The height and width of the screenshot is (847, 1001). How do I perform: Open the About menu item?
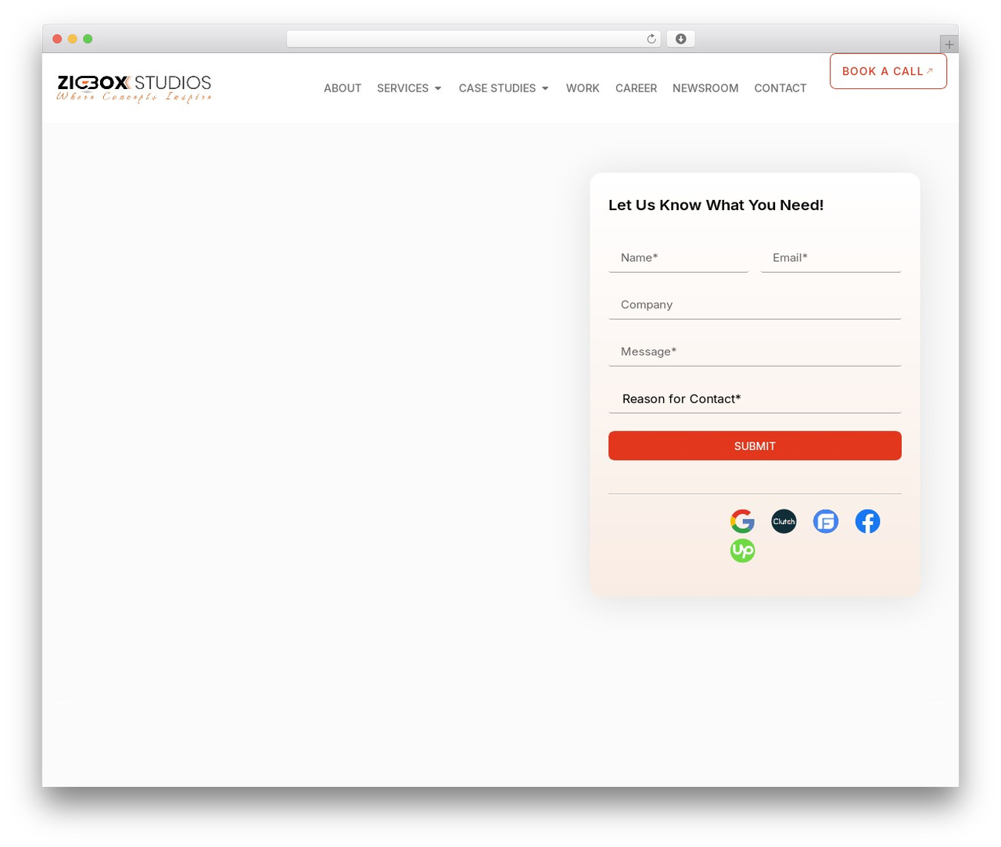pos(343,88)
